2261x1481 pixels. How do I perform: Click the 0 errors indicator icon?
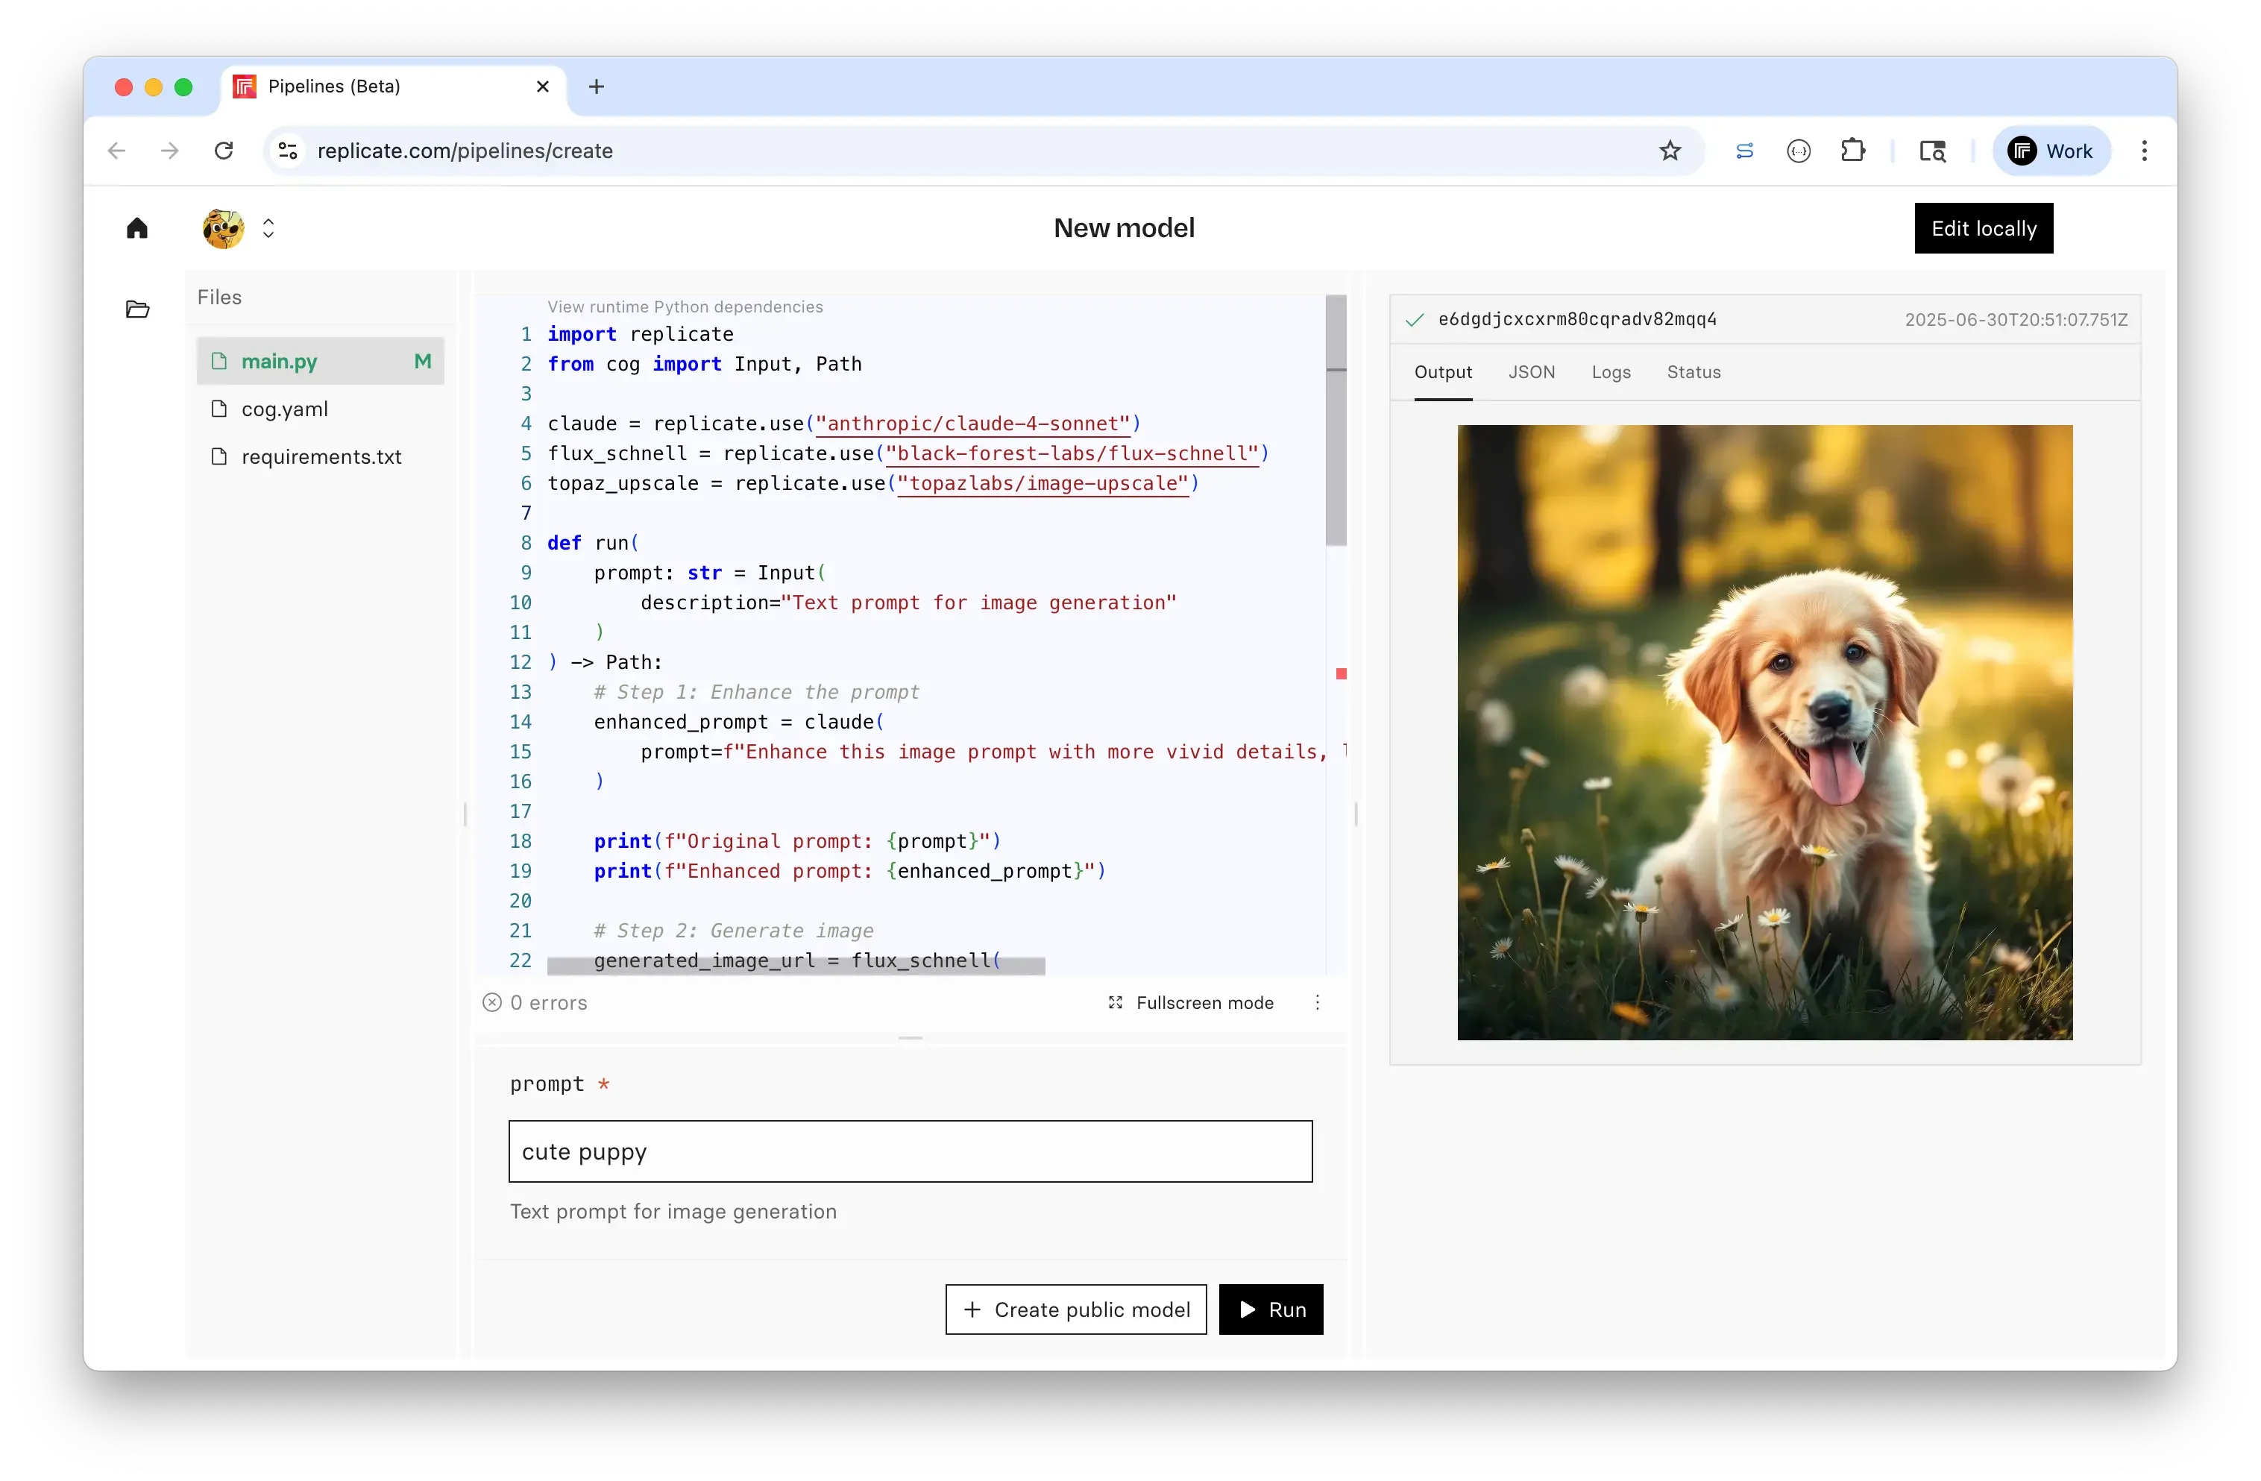click(492, 1002)
